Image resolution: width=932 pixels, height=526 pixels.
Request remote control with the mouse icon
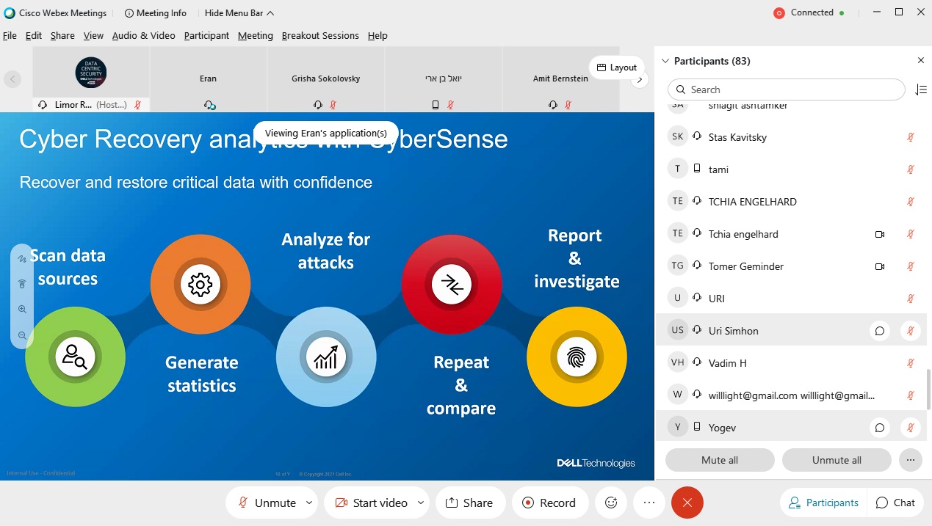[22, 284]
